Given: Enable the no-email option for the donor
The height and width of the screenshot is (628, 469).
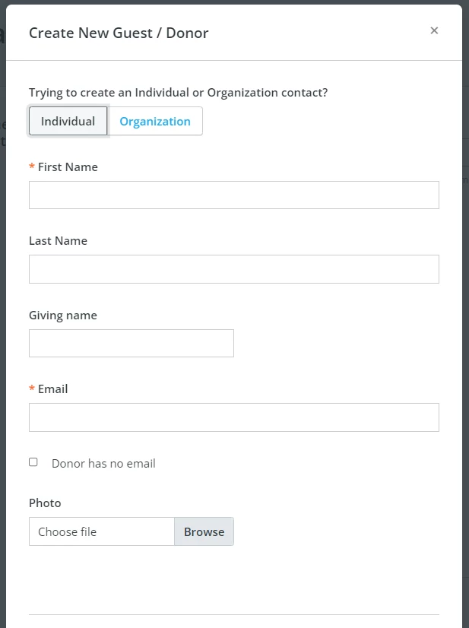Looking at the screenshot, I should [x=33, y=461].
